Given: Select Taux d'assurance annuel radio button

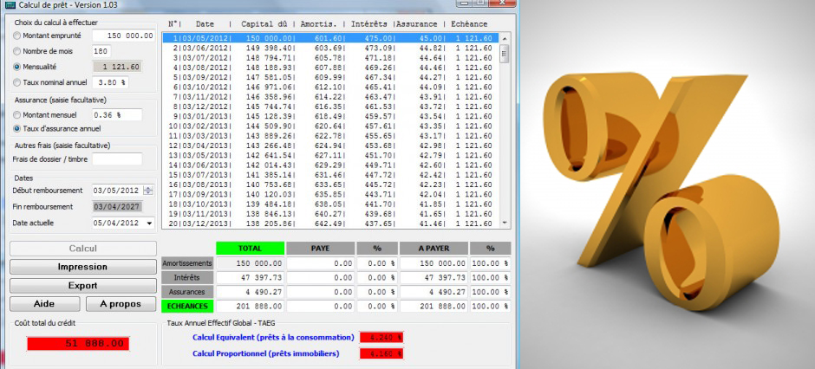Looking at the screenshot, I should (x=18, y=128).
